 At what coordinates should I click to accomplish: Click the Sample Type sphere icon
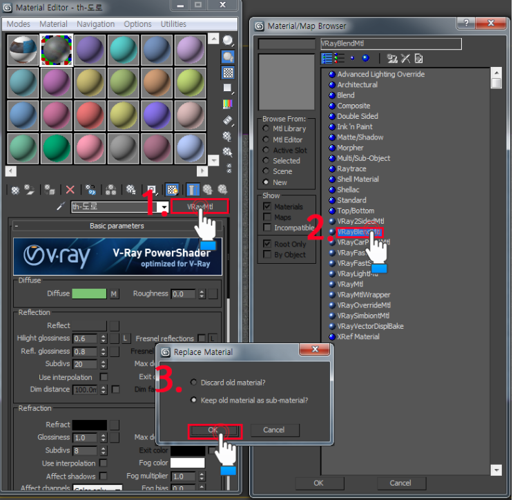[x=228, y=41]
